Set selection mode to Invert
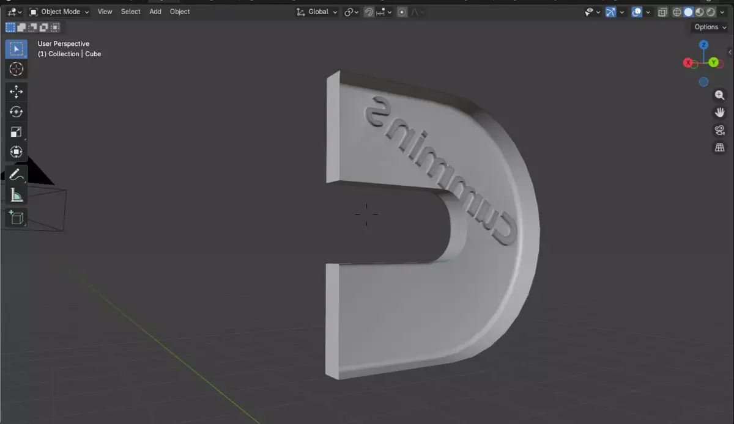Viewport: 734px width, 424px height. pyautogui.click(x=44, y=27)
